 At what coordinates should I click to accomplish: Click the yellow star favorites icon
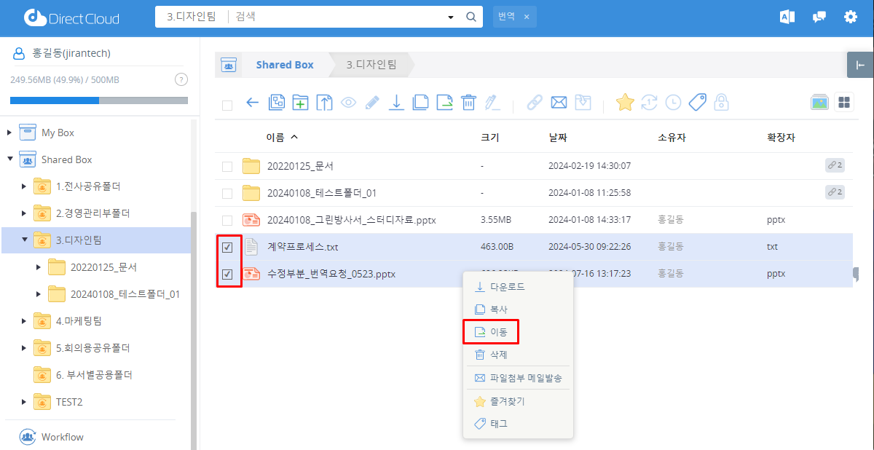[x=625, y=103]
